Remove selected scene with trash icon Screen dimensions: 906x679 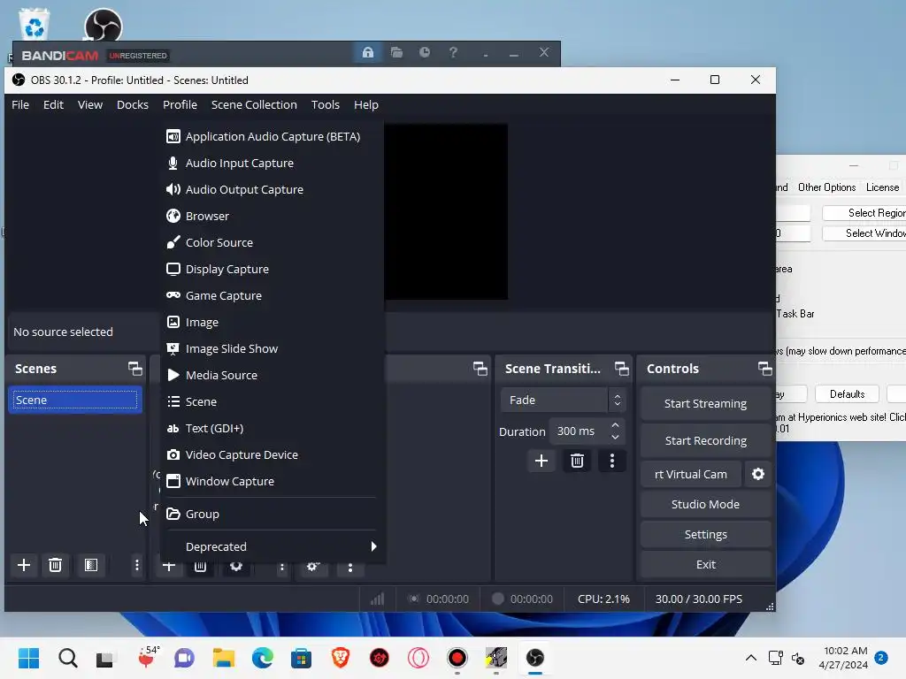(x=55, y=565)
